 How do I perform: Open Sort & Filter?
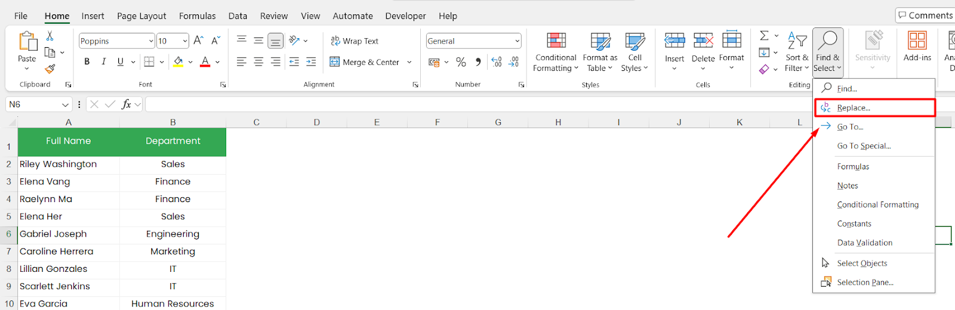(797, 52)
